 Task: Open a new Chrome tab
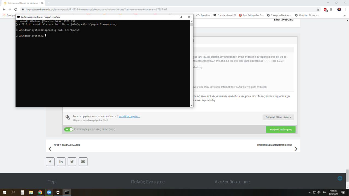[49, 3]
